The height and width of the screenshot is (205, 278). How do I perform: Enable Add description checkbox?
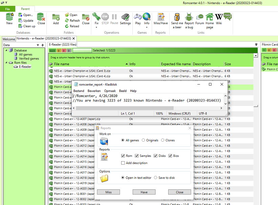(x=123, y=163)
